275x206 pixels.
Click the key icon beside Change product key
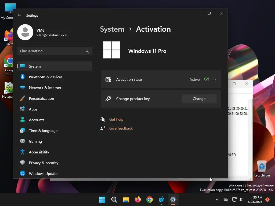[x=108, y=99]
